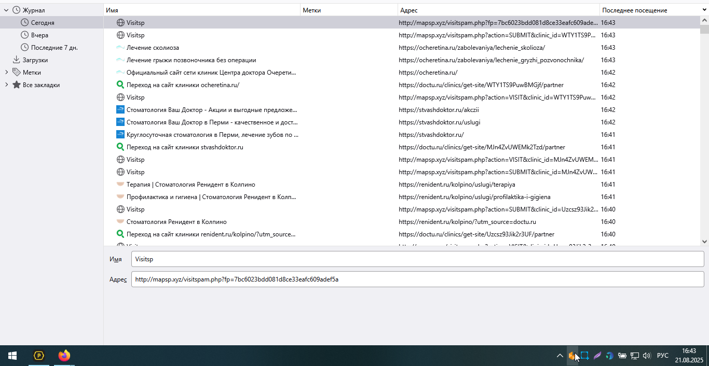Sort by the Метки column header
This screenshot has height=366, width=709.
349,10
